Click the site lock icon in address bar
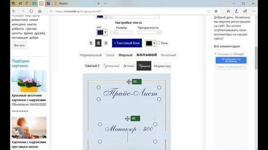Screen dimensions: 268x150 coord(51,11)
